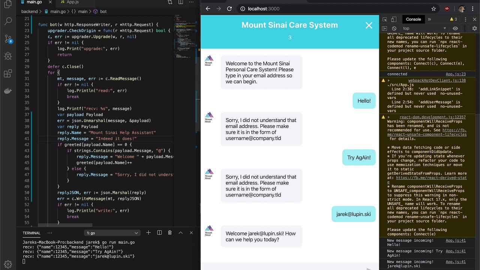
Task: Split the terminal pane
Action: [x=159, y=233]
